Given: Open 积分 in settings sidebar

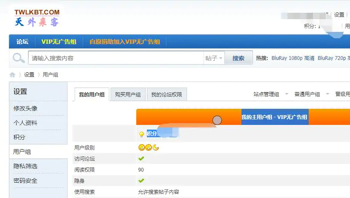Looking at the screenshot, I should tap(20, 137).
